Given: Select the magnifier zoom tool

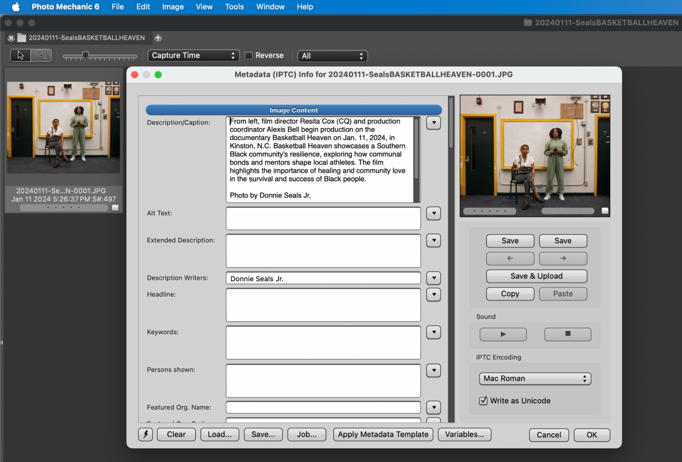Looking at the screenshot, I should tap(41, 55).
